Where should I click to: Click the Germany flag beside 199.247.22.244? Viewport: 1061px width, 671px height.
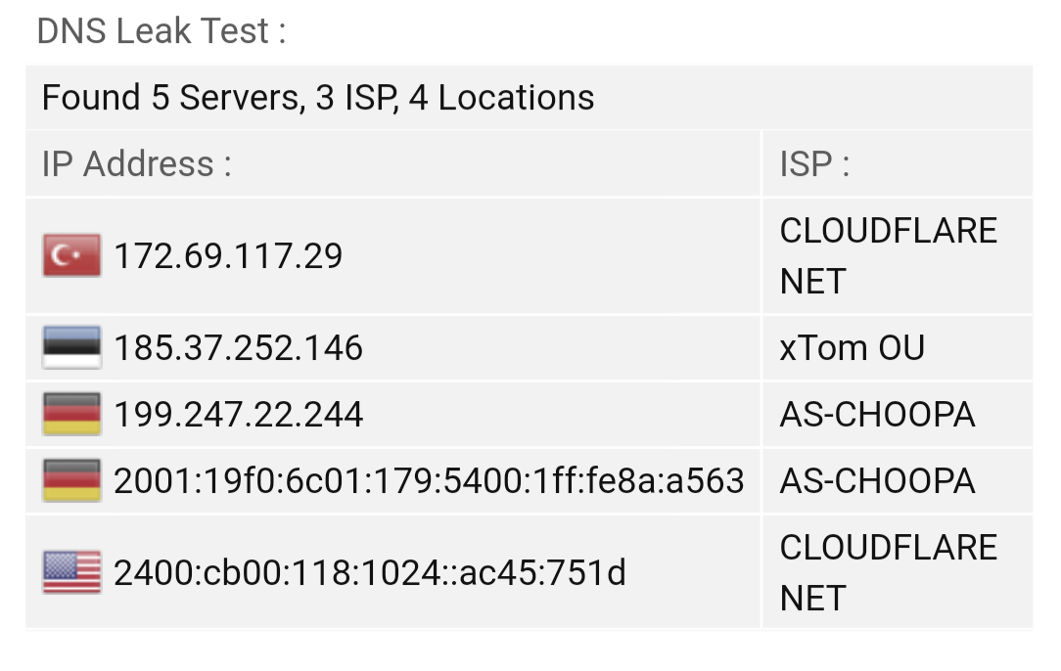pyautogui.click(x=71, y=414)
